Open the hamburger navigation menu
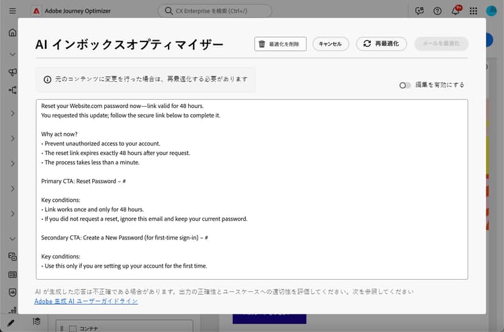The image size is (504, 332). click(x=13, y=11)
